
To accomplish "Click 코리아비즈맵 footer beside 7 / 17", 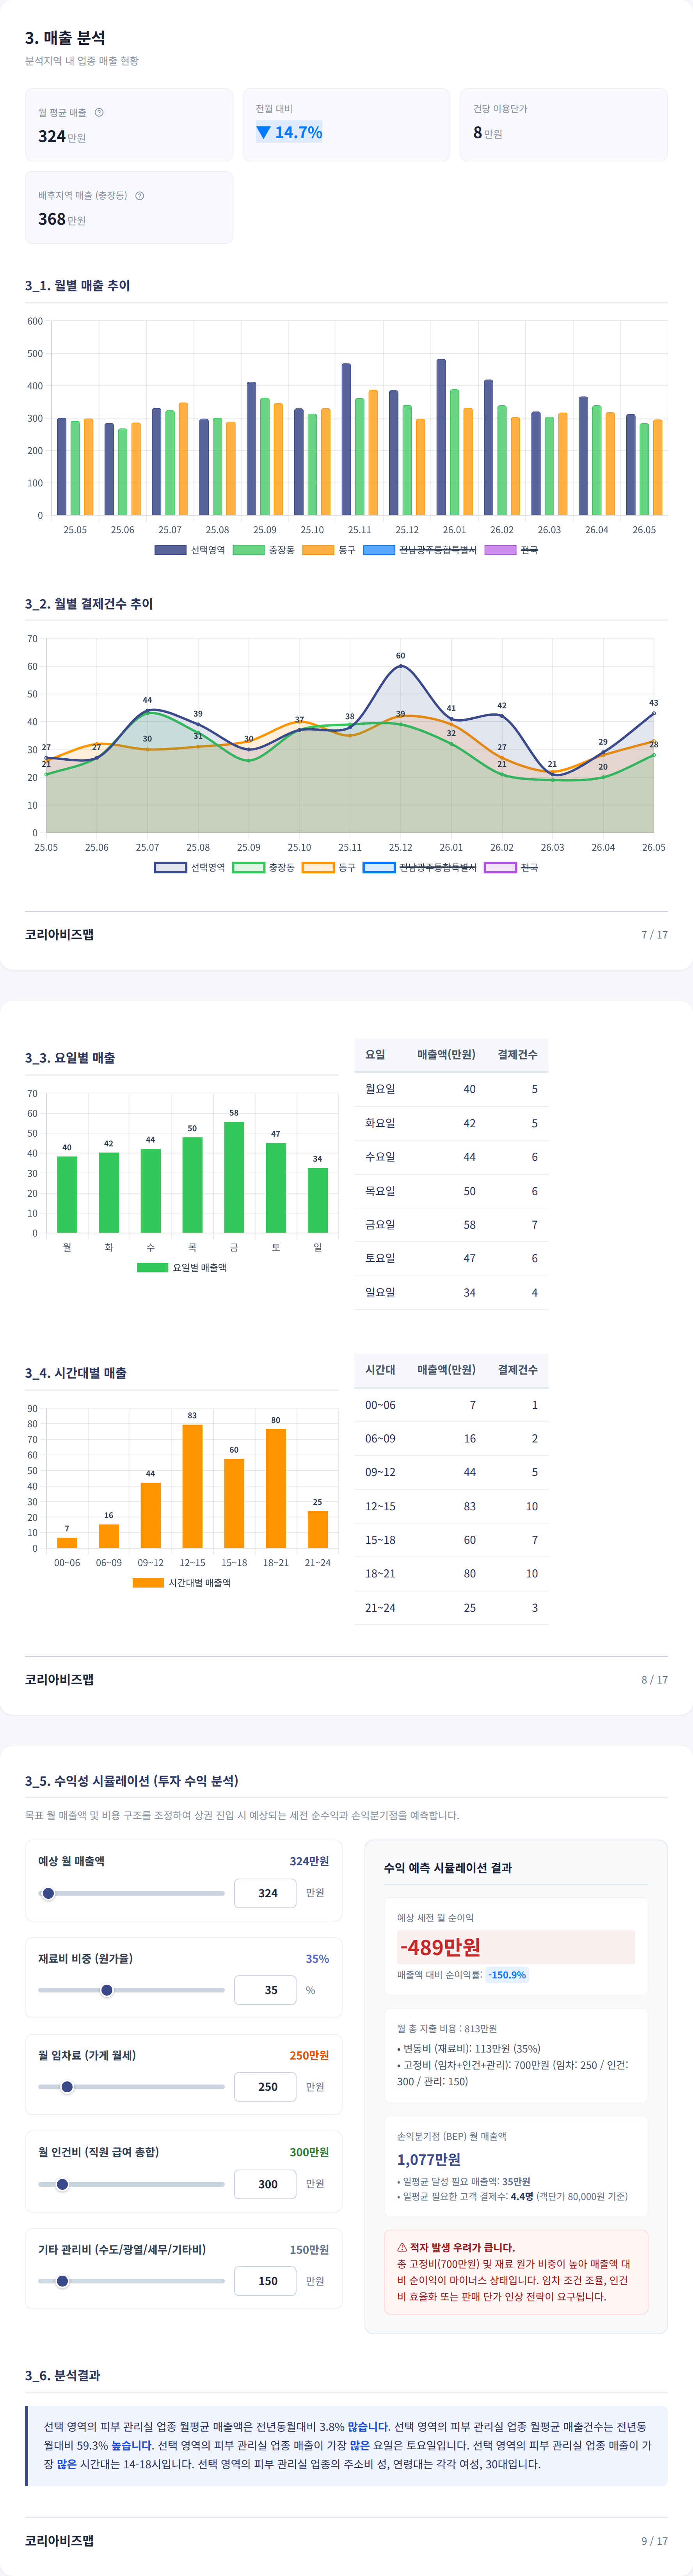I will [x=59, y=934].
